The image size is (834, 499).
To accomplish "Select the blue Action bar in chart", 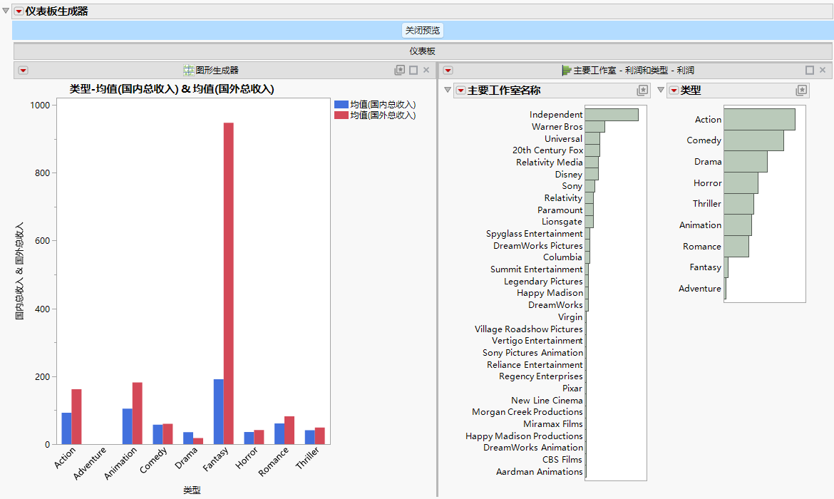I will click(66, 428).
